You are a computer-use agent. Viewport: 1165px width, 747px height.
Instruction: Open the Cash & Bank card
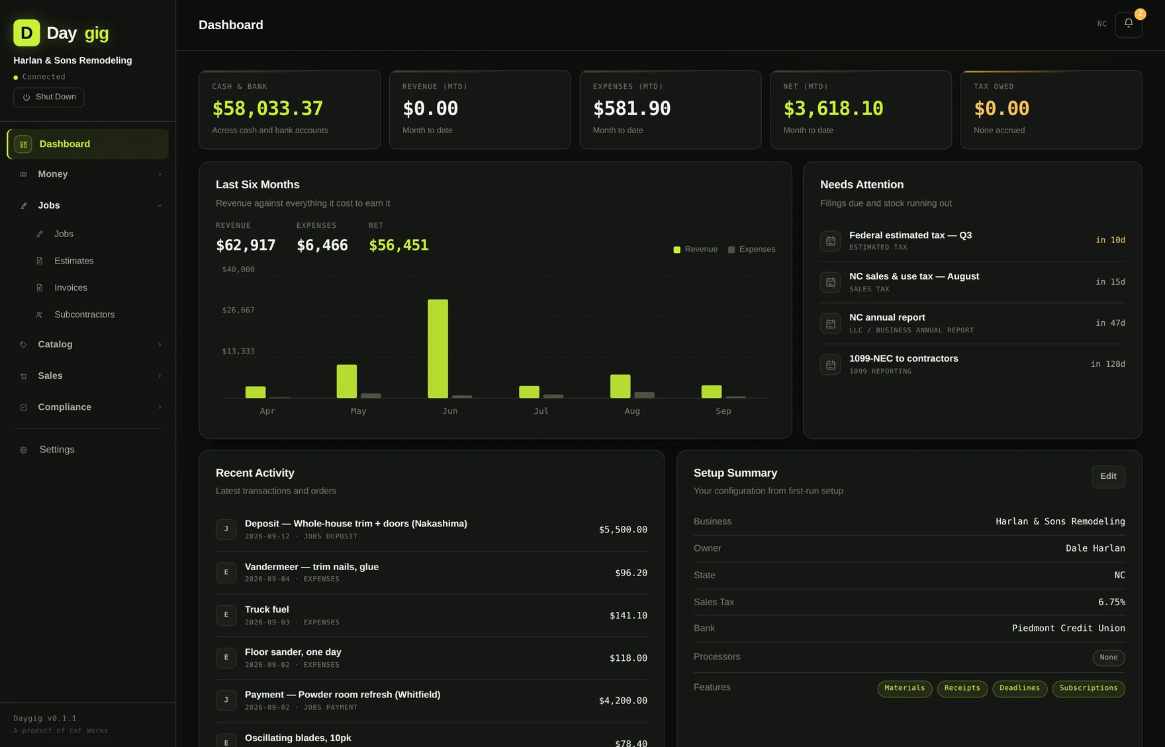[289, 110]
